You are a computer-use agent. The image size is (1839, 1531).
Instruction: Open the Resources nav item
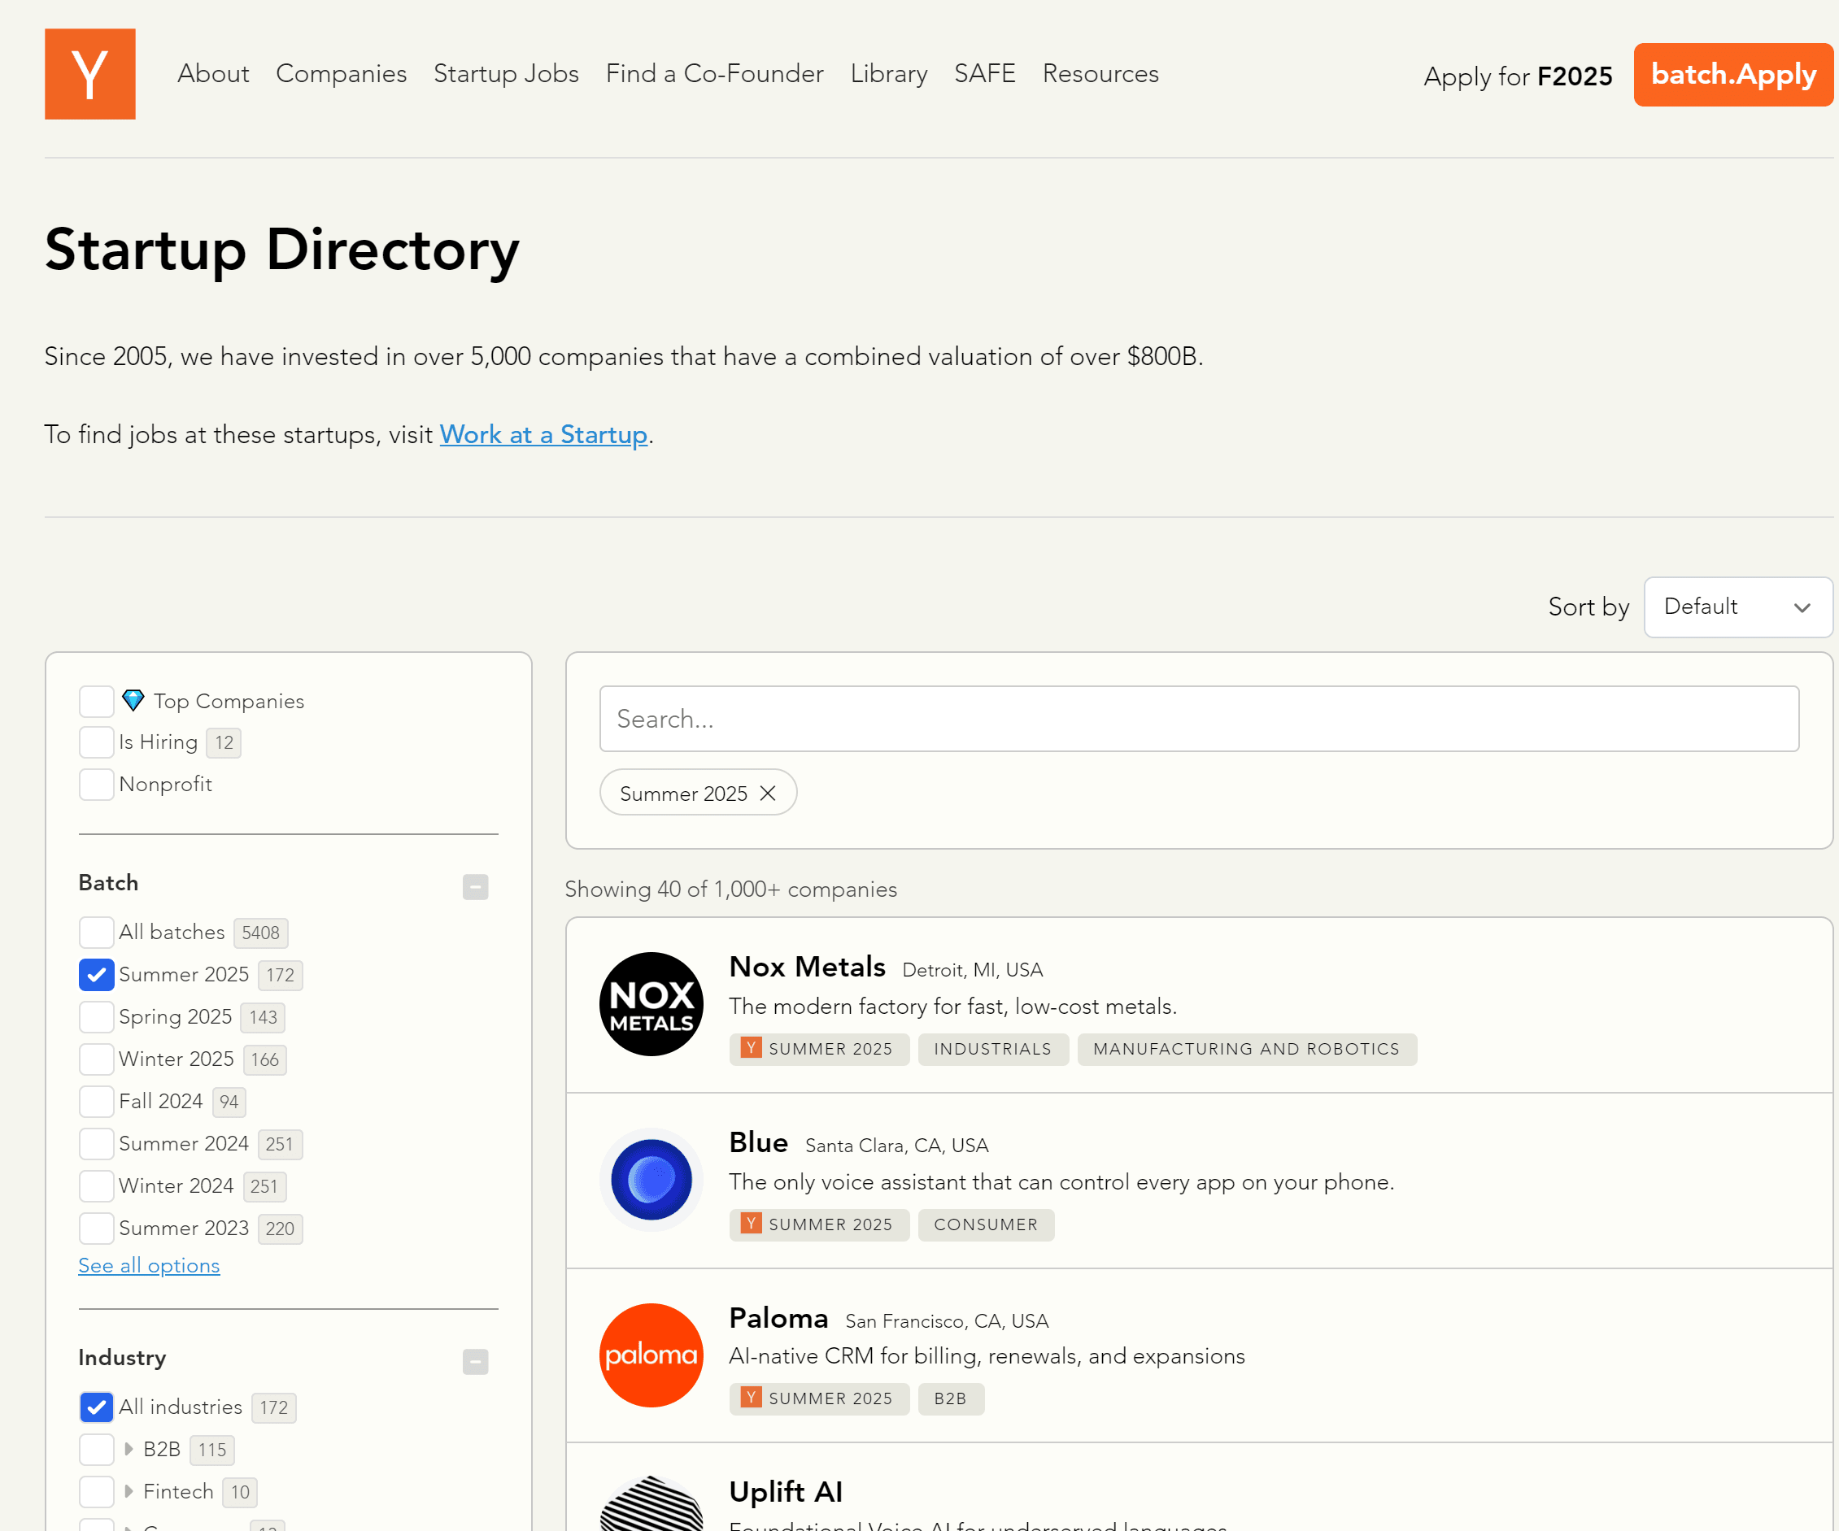click(x=1100, y=73)
